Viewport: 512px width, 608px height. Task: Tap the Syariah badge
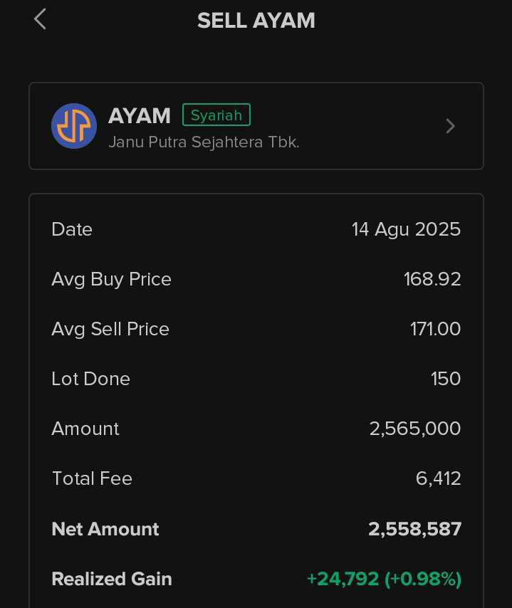[x=216, y=115]
